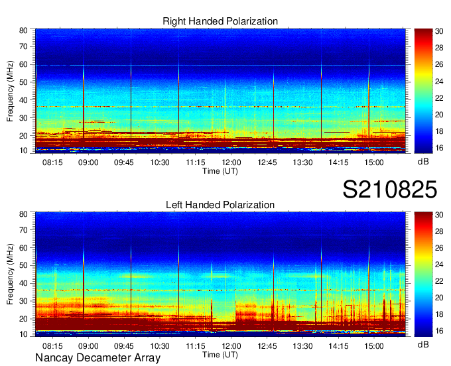Click 11:15 time tick on Left Handed plot
Screen dimensions: 451x366
point(196,346)
